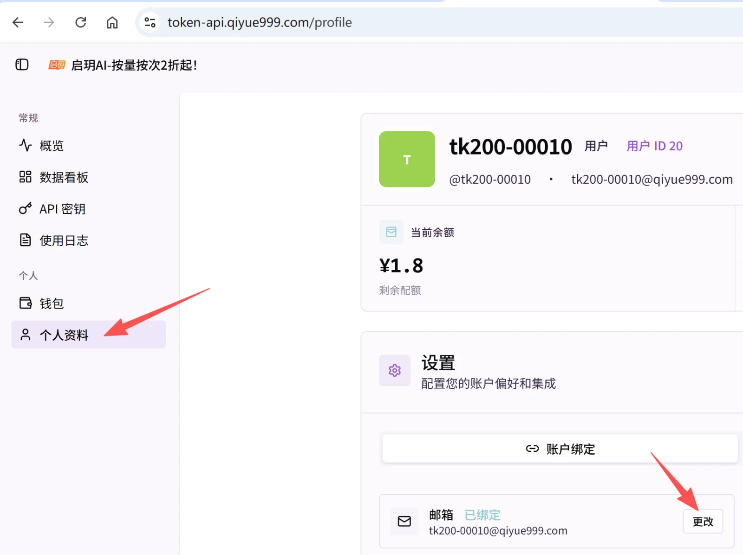743x555 pixels.
Task: Click the 启玥AI logo icon
Action: (x=57, y=65)
